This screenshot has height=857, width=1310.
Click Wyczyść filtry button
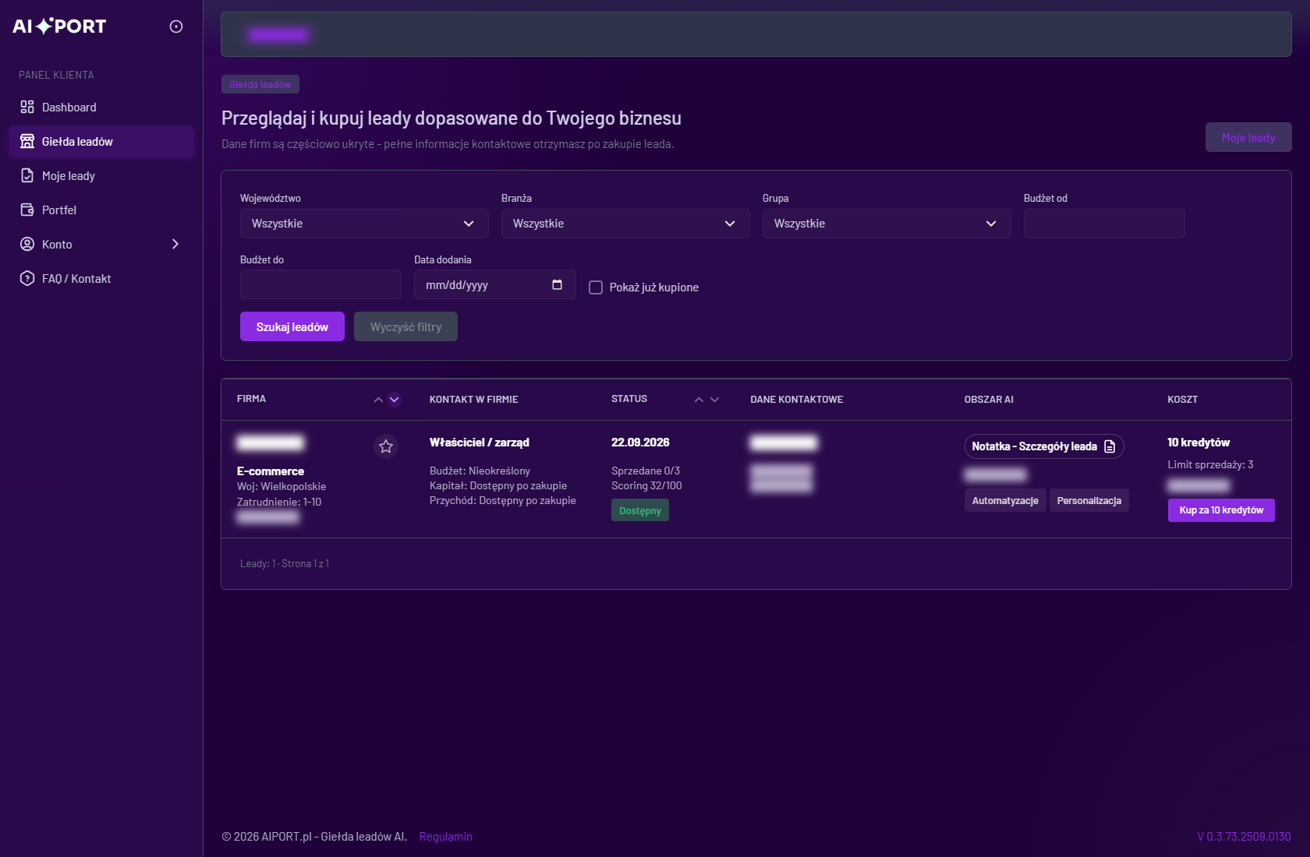(405, 326)
